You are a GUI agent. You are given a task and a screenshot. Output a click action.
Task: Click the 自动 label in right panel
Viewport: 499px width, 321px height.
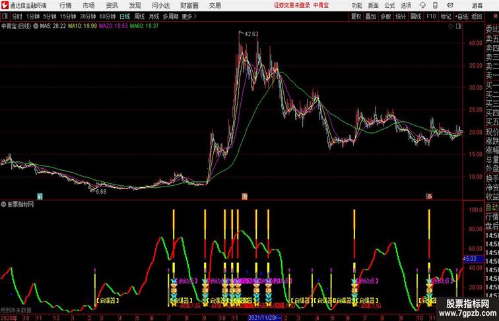[492, 208]
